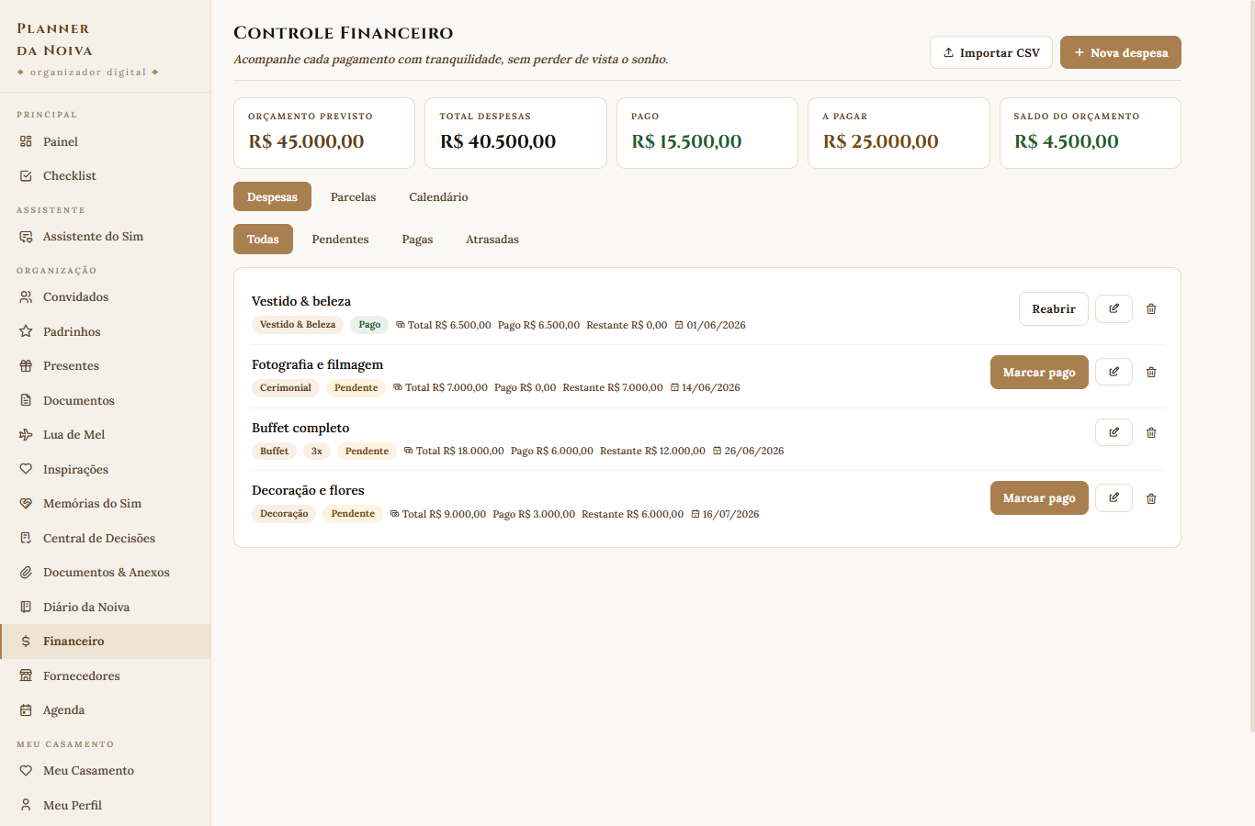Marcar pago for Decoração e flores
The width and height of the screenshot is (1255, 826).
[1039, 498]
